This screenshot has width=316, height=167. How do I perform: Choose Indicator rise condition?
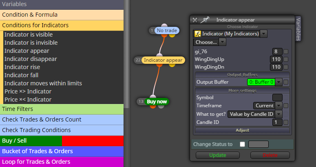click(22, 67)
